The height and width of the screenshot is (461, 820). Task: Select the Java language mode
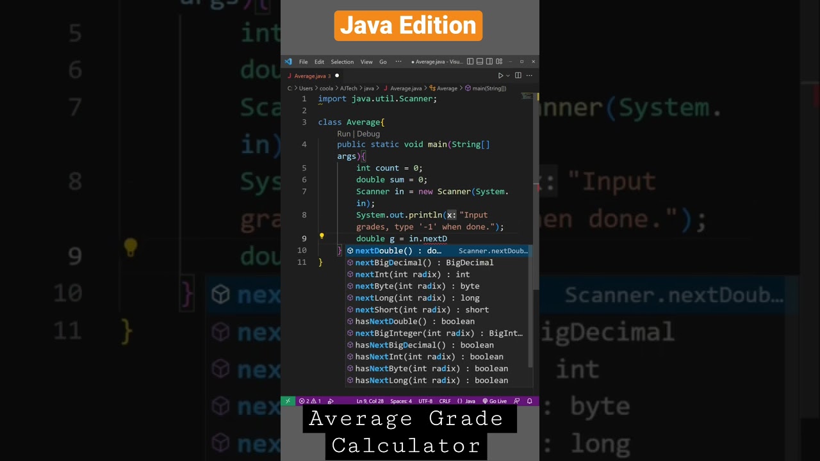(466, 401)
